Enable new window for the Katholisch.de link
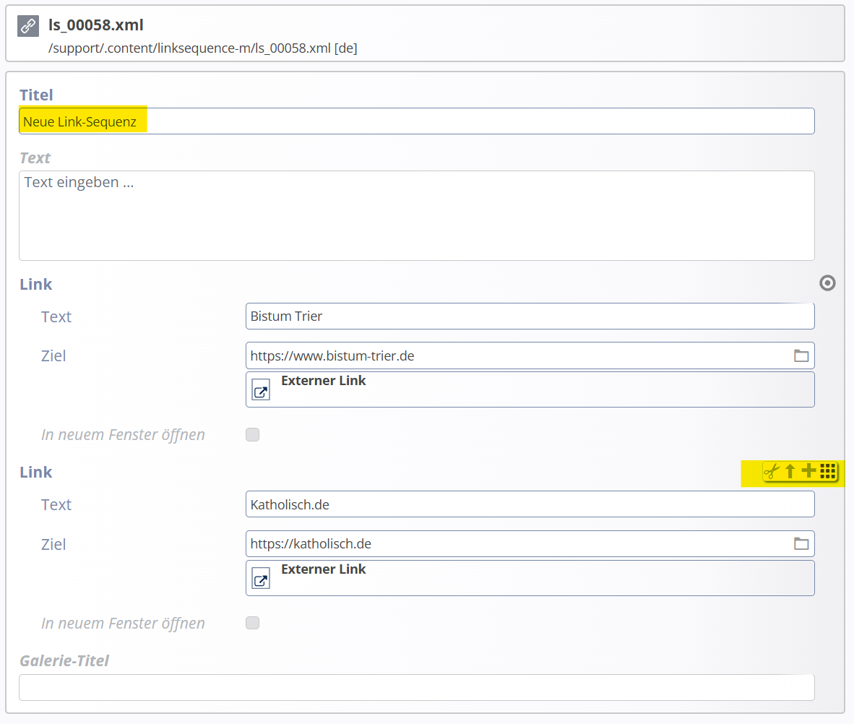The height and width of the screenshot is (724, 854). point(252,623)
